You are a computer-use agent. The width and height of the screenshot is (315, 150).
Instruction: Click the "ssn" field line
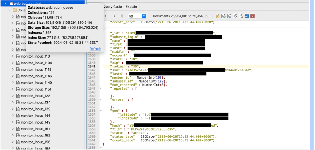[181, 70]
